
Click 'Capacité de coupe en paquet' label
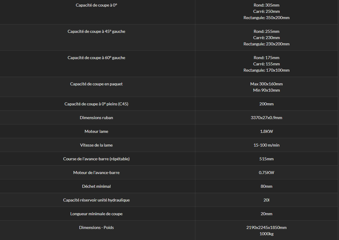click(96, 84)
